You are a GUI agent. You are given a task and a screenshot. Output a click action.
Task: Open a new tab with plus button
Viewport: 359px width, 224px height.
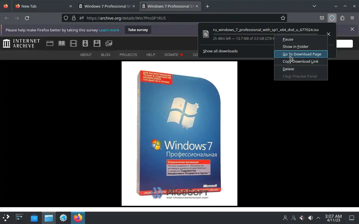coord(207,6)
